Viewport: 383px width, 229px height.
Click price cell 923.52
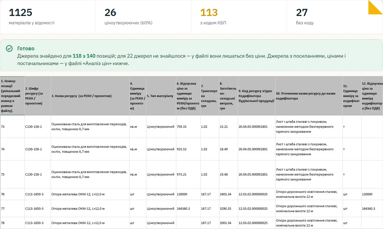click(188, 149)
